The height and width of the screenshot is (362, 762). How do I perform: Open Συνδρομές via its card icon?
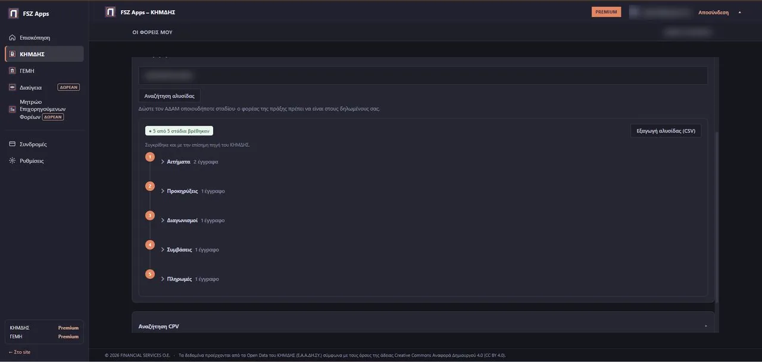click(13, 144)
